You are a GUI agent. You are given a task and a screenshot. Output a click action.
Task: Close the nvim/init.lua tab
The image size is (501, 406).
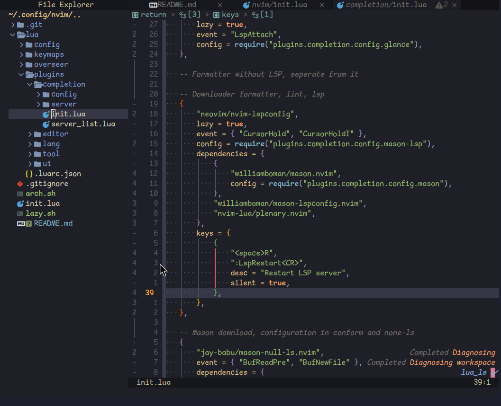[x=322, y=5]
